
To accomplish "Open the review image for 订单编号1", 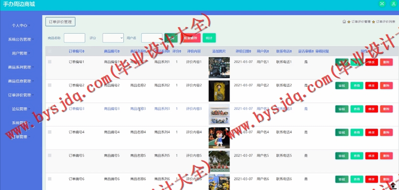I will [x=219, y=67].
